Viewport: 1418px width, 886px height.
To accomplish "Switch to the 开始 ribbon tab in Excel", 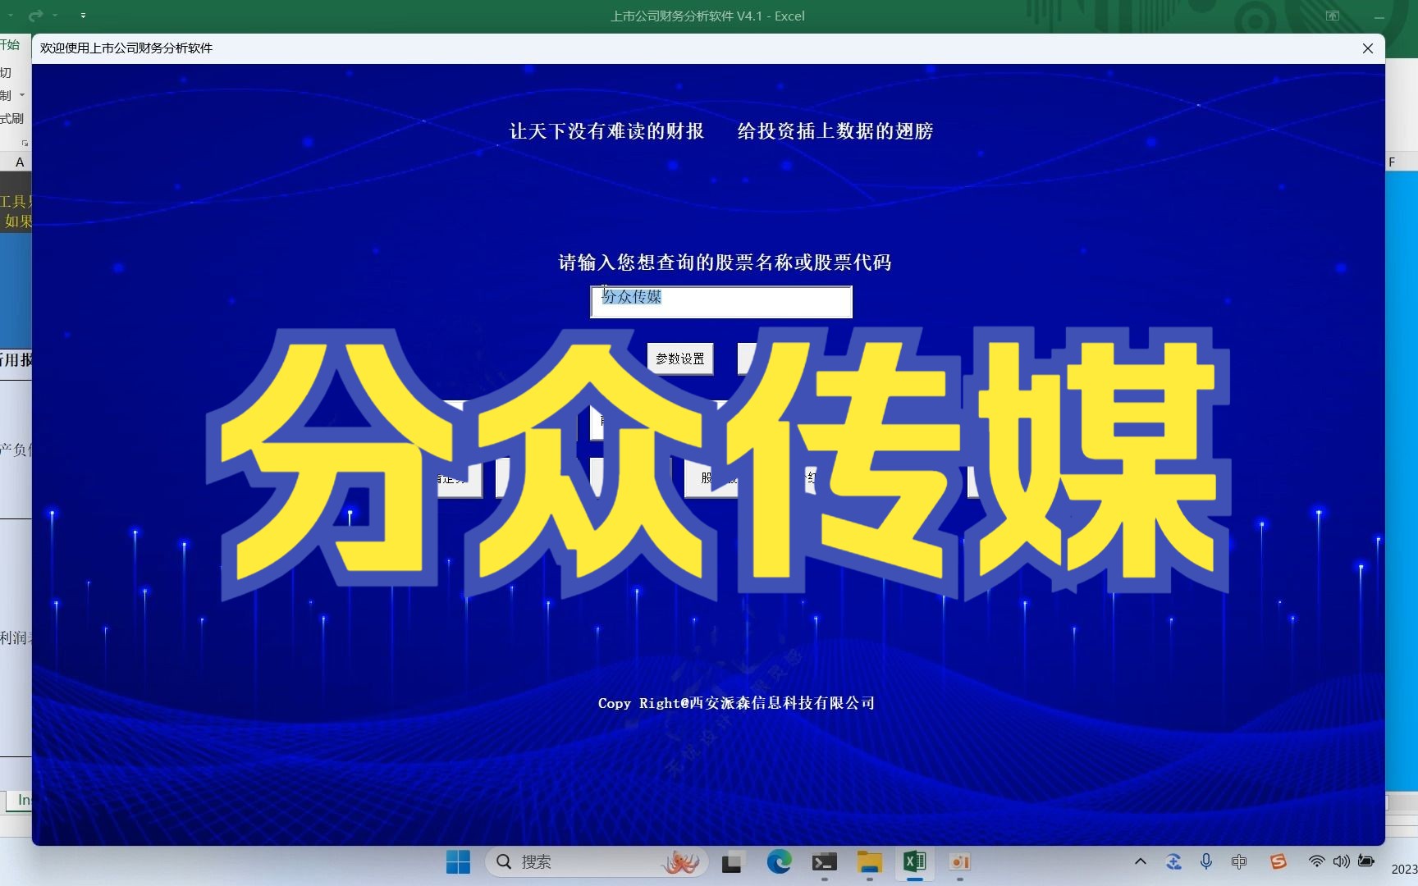I will pyautogui.click(x=10, y=45).
